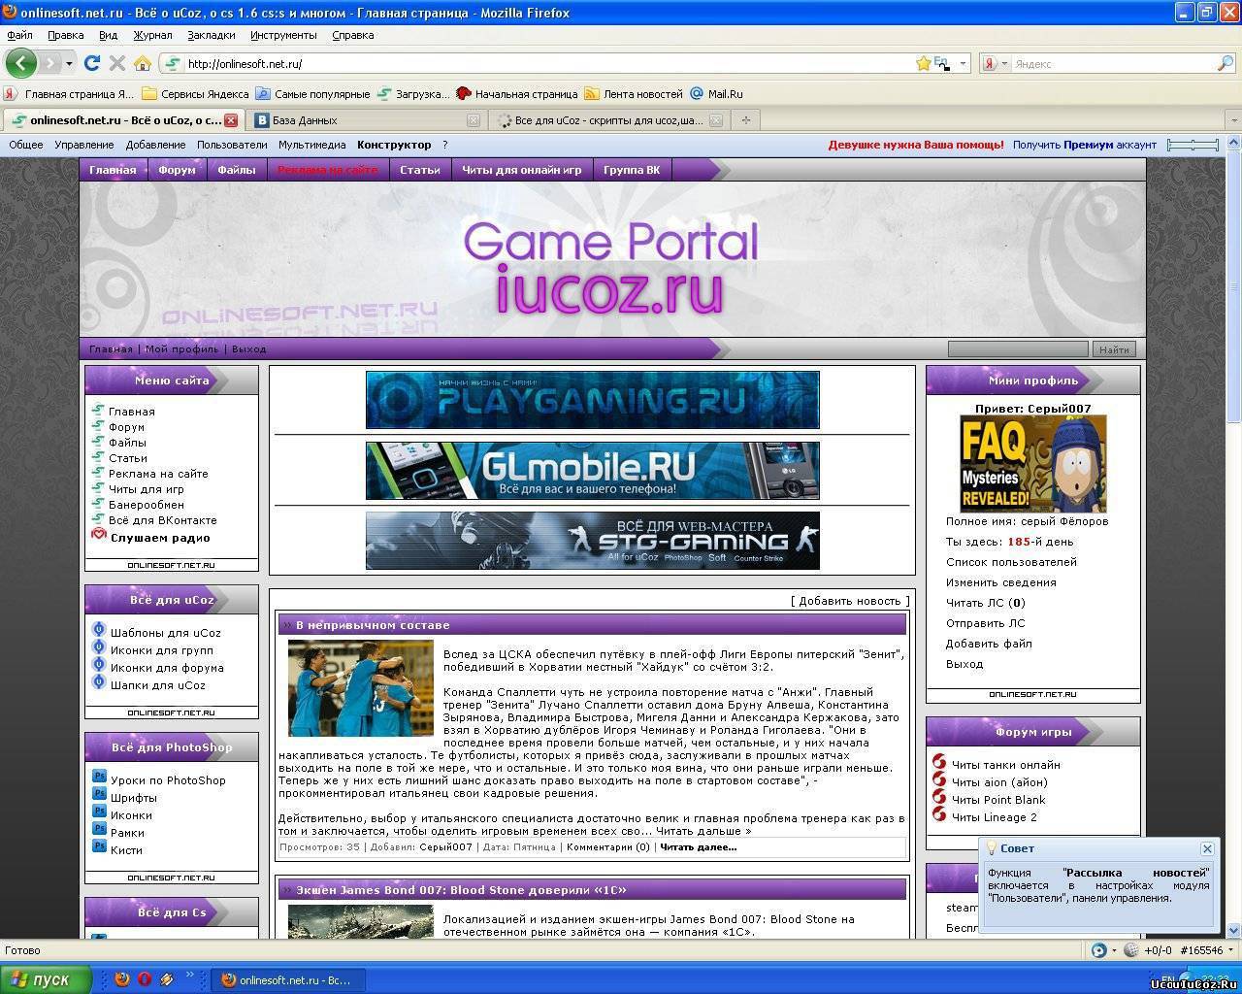The height and width of the screenshot is (994, 1242).
Task: Open the Пользователи admin bar menu
Action: [x=232, y=145]
